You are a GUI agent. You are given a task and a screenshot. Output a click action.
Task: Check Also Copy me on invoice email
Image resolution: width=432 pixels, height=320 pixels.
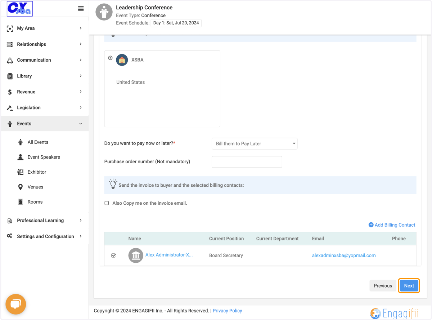(x=107, y=203)
